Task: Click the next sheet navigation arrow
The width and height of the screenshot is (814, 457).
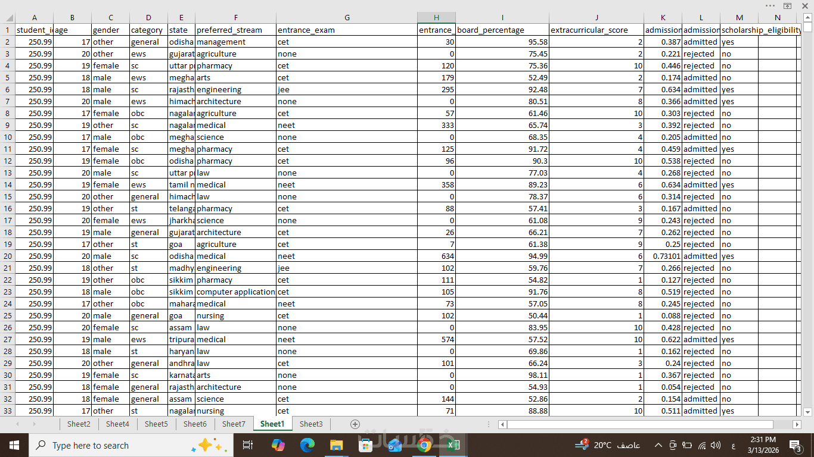Action: coord(34,424)
